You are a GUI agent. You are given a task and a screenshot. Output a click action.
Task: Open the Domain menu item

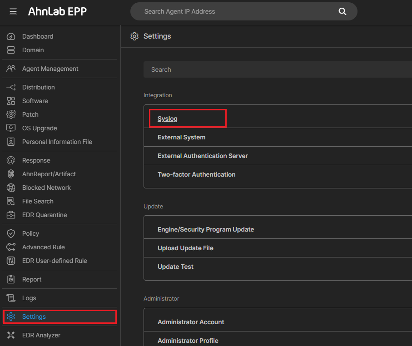tap(33, 50)
